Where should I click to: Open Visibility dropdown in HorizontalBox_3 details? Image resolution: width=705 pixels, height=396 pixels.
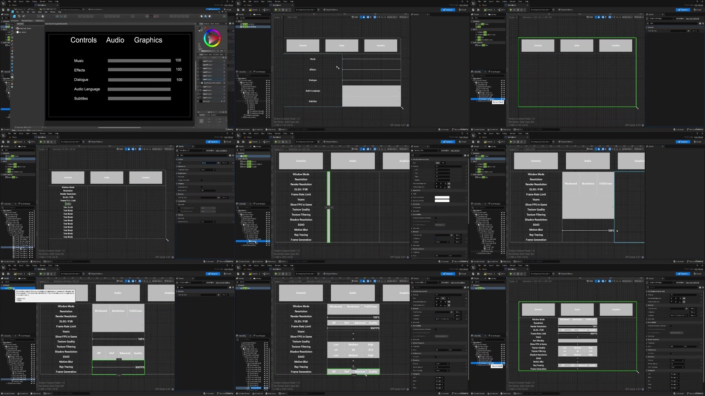click(444, 319)
